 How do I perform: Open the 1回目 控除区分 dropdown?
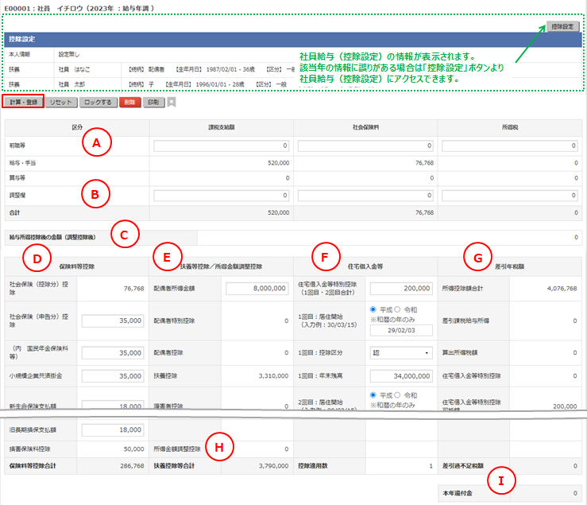pyautogui.click(x=401, y=351)
